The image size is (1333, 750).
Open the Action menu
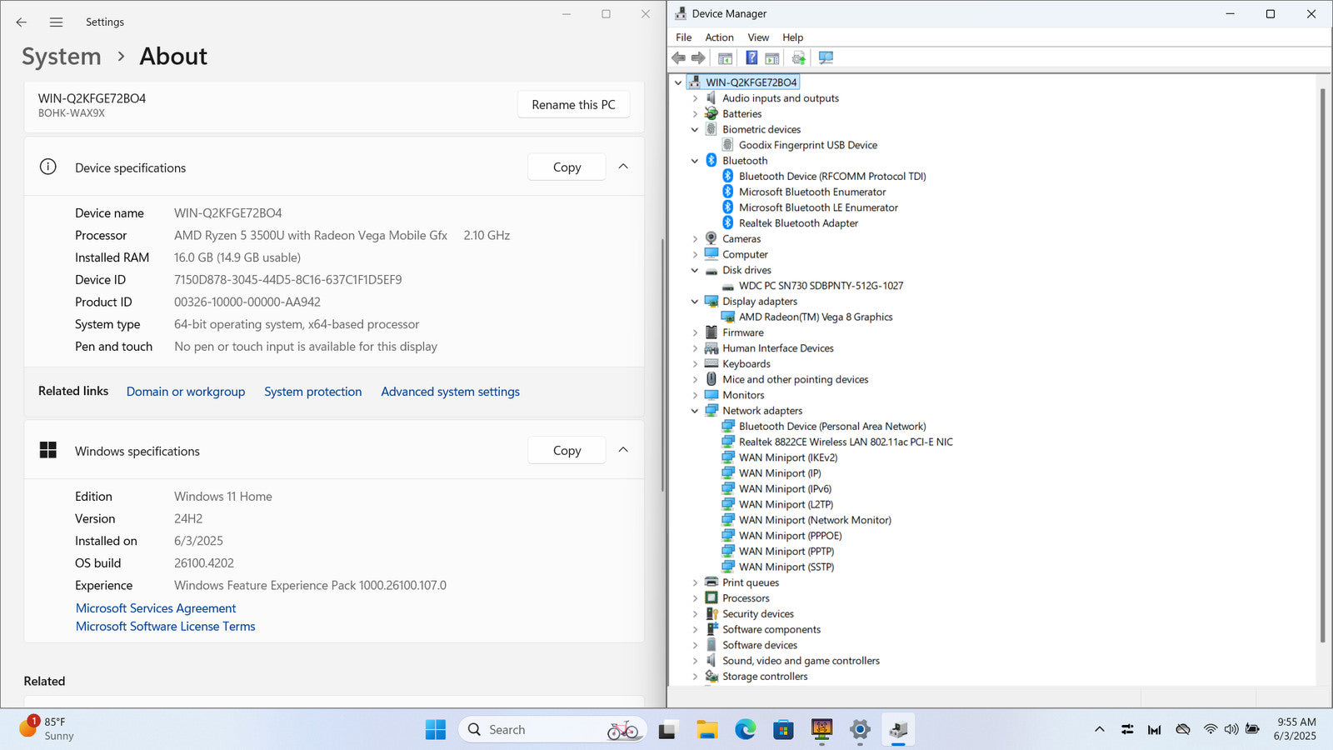click(x=719, y=37)
